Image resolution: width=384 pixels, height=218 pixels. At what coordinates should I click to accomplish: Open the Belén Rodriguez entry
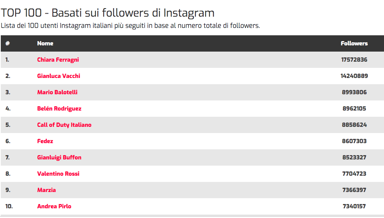59,109
